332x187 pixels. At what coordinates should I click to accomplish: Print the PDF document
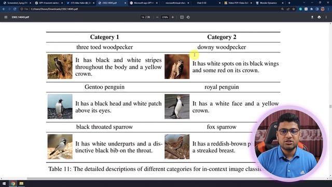point(319,17)
